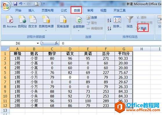Sort ascending using the A-Z icon
The height and width of the screenshot is (115, 162).
click(109, 20)
